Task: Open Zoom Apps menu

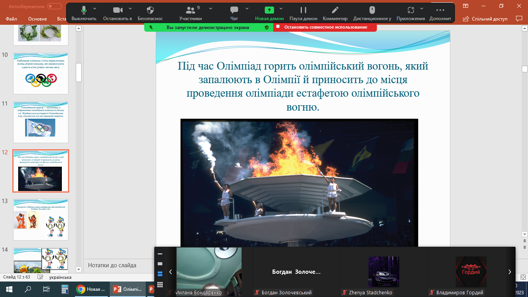Action: click(410, 12)
